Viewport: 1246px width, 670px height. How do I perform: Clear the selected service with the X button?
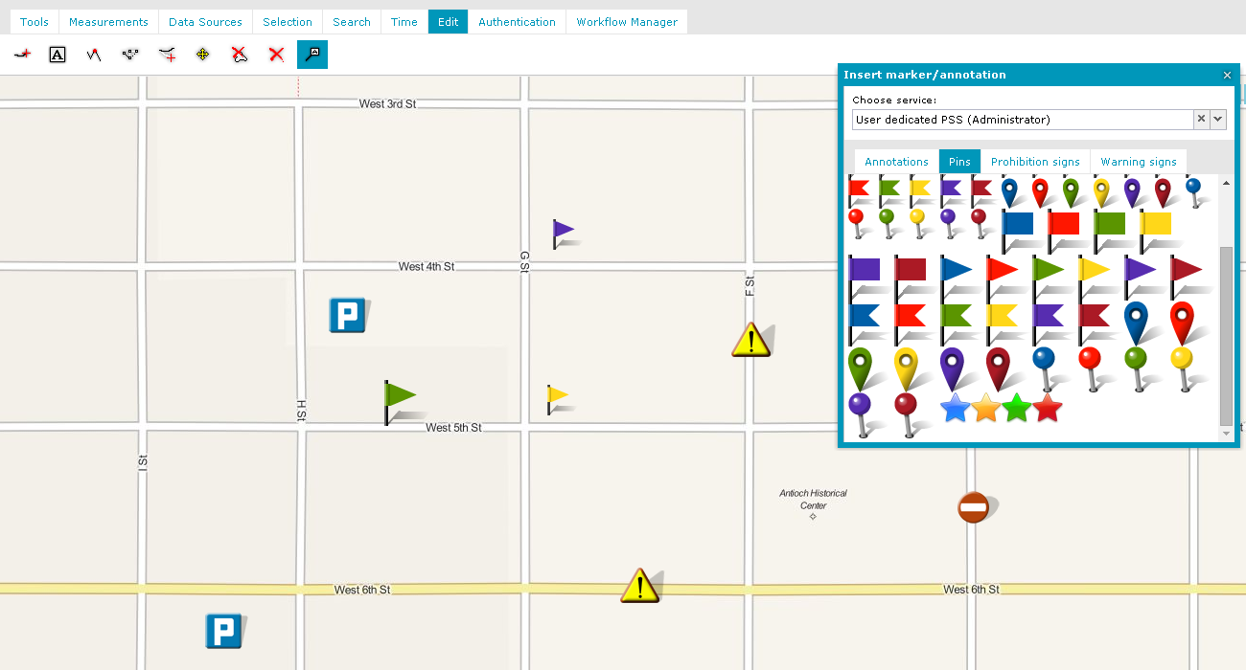(1200, 120)
